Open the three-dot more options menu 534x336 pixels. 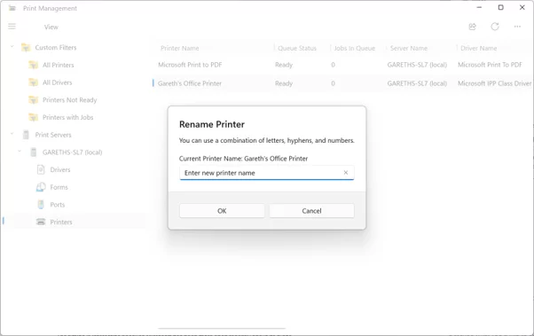(x=517, y=27)
